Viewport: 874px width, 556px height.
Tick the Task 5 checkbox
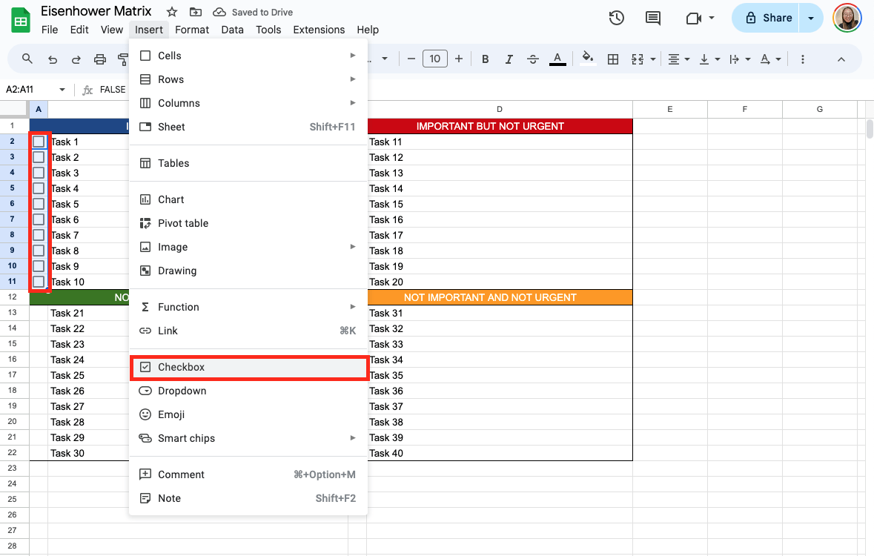pos(39,204)
